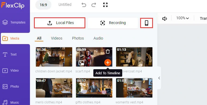Viewport: 207px width, 105px height.
Task: Select the All media tab
Action: coord(39,38)
